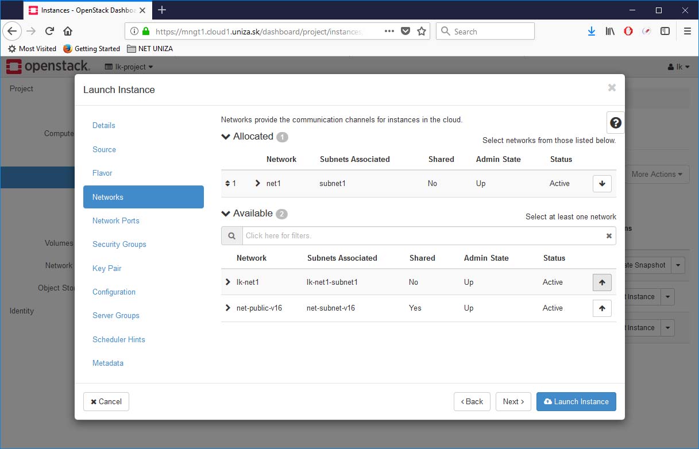
Task: Go back in browser with back arrow
Action: coord(12,31)
